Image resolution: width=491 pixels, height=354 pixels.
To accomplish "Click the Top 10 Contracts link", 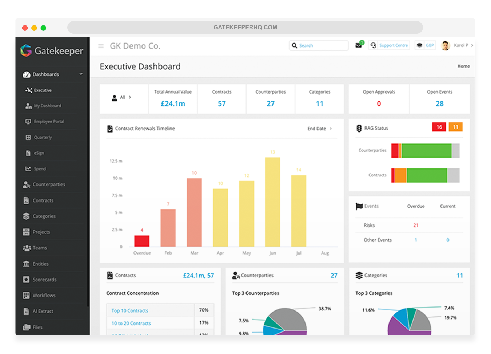I will click(x=130, y=311).
